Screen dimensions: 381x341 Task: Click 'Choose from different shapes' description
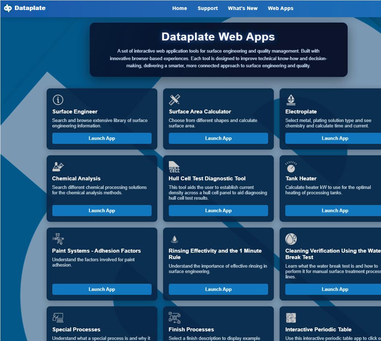213,123
